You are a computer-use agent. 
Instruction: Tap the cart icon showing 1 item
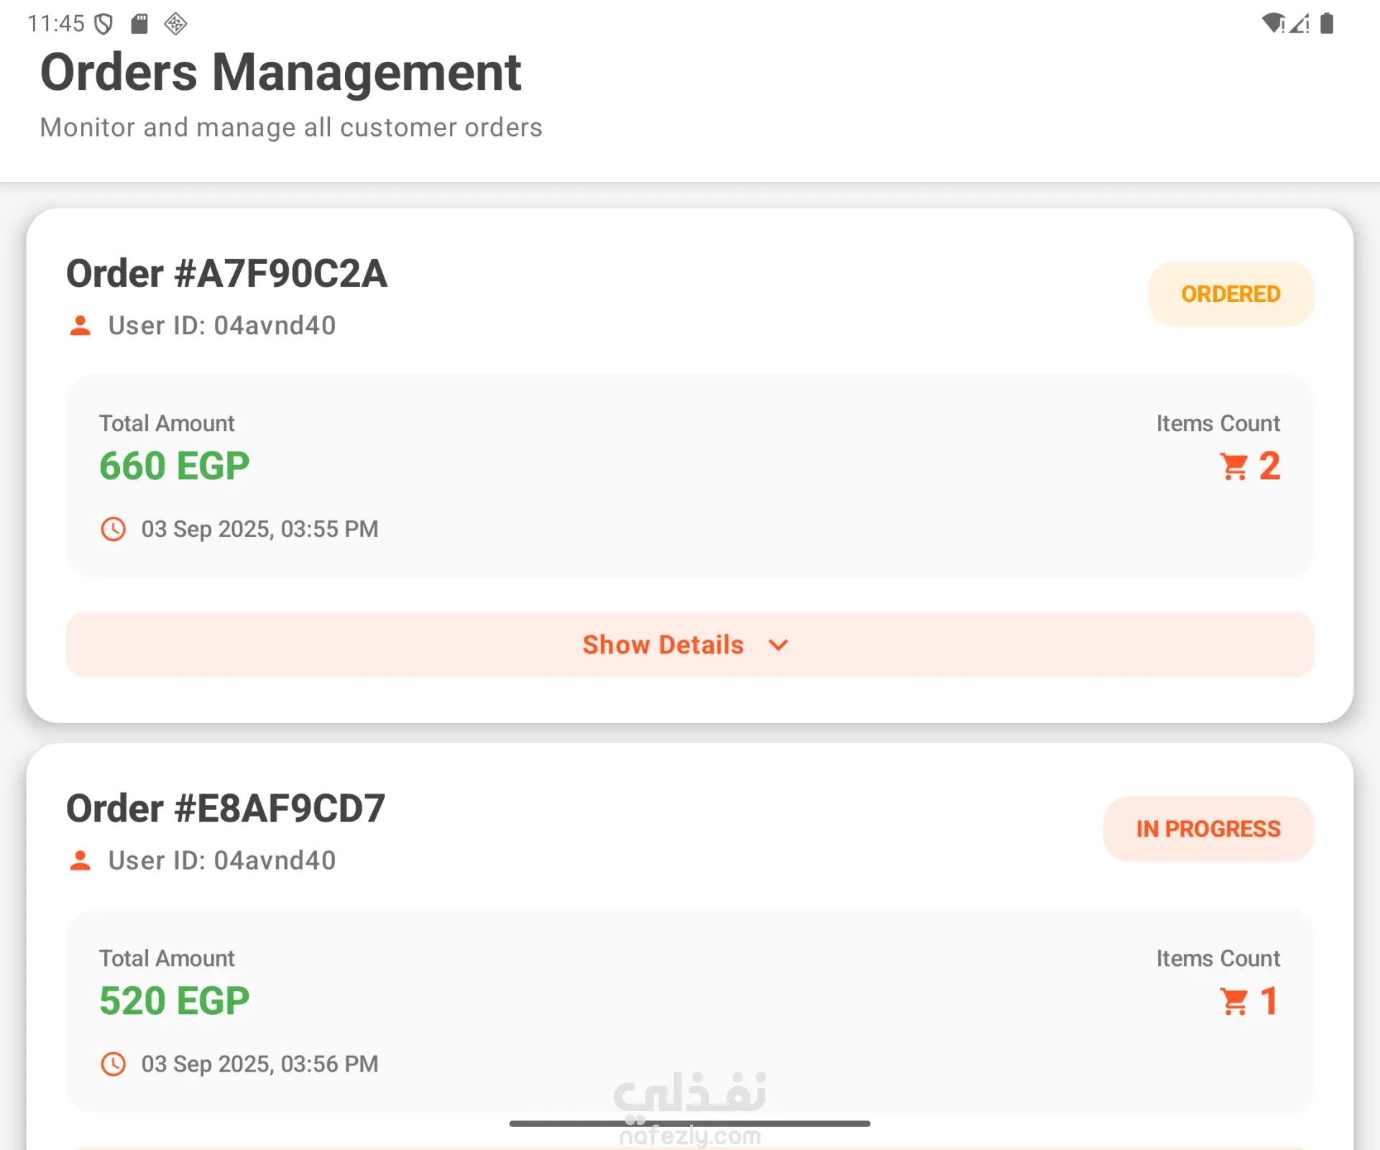(1234, 1001)
